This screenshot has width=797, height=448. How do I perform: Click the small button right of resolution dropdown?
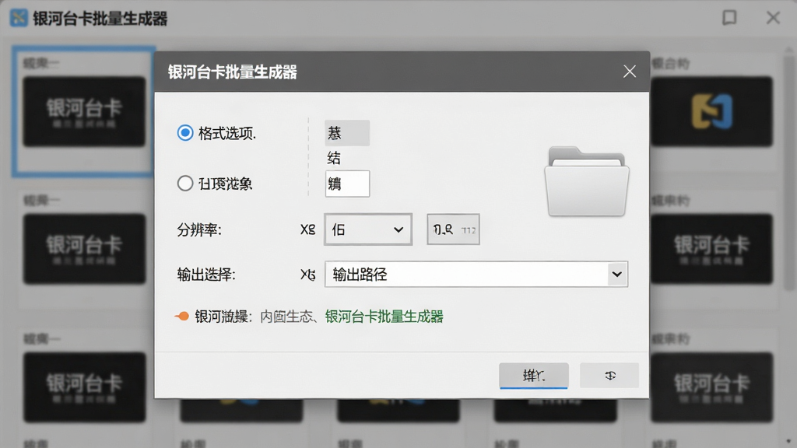pos(454,229)
